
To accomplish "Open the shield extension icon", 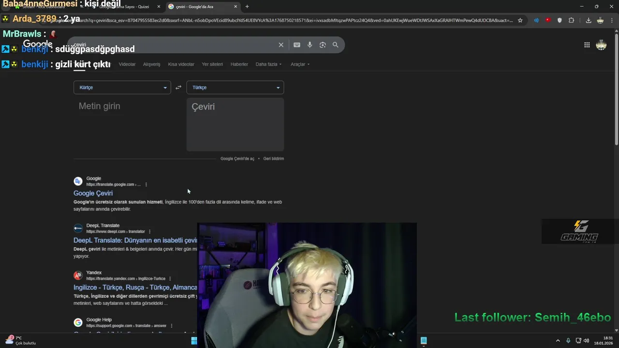I will click(560, 20).
